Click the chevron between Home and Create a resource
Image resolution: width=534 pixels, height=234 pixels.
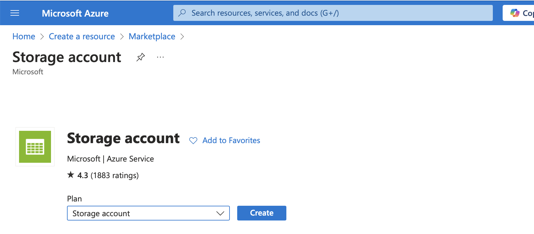click(x=42, y=37)
